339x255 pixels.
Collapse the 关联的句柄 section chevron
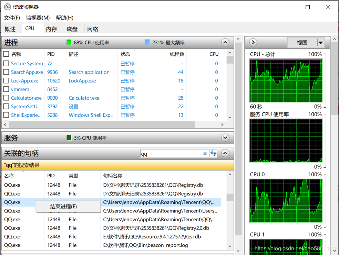tap(225, 153)
